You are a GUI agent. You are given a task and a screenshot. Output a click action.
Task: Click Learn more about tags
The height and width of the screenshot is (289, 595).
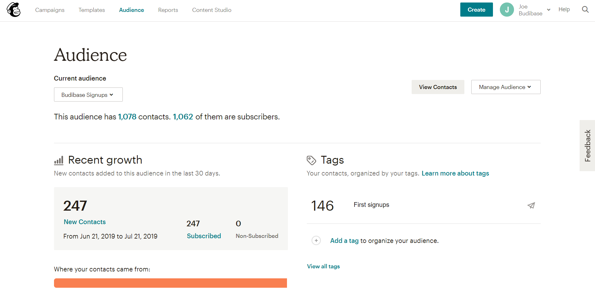click(x=455, y=173)
